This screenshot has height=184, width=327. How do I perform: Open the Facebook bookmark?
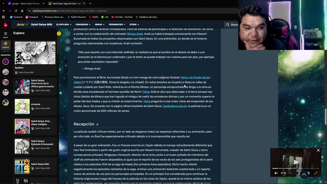pos(16,17)
